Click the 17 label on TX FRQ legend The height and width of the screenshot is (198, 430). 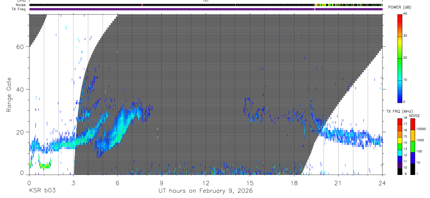pyautogui.click(x=405, y=124)
